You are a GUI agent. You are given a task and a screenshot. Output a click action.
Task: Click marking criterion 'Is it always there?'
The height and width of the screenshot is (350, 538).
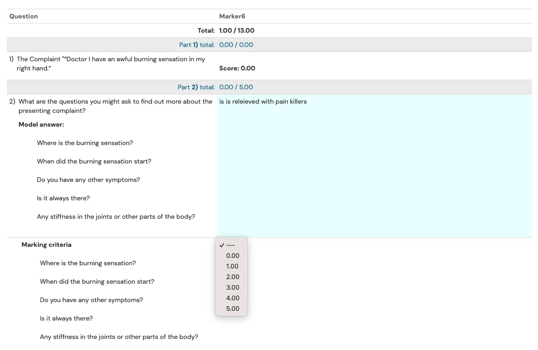click(66, 318)
